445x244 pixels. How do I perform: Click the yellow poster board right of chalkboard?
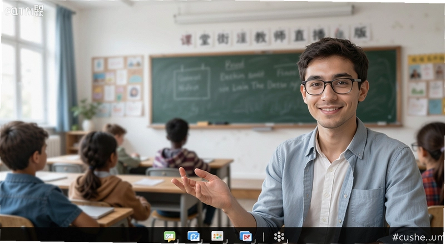pyautogui.click(x=426, y=85)
